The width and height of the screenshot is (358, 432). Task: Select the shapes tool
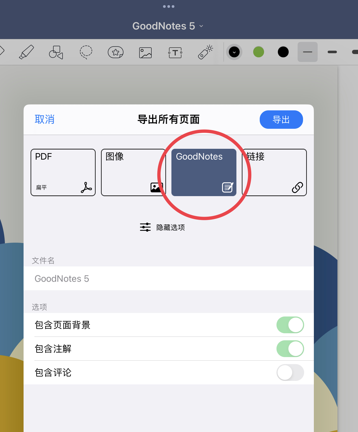click(x=56, y=52)
